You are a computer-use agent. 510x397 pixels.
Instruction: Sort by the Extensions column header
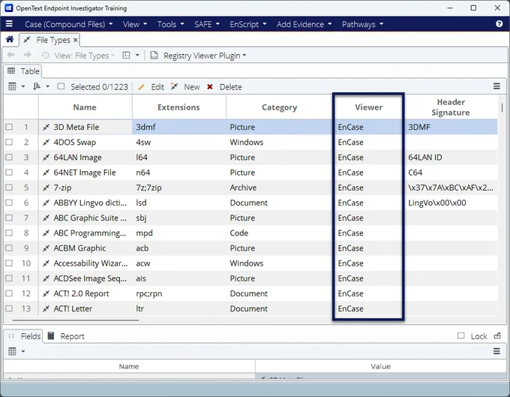click(178, 107)
